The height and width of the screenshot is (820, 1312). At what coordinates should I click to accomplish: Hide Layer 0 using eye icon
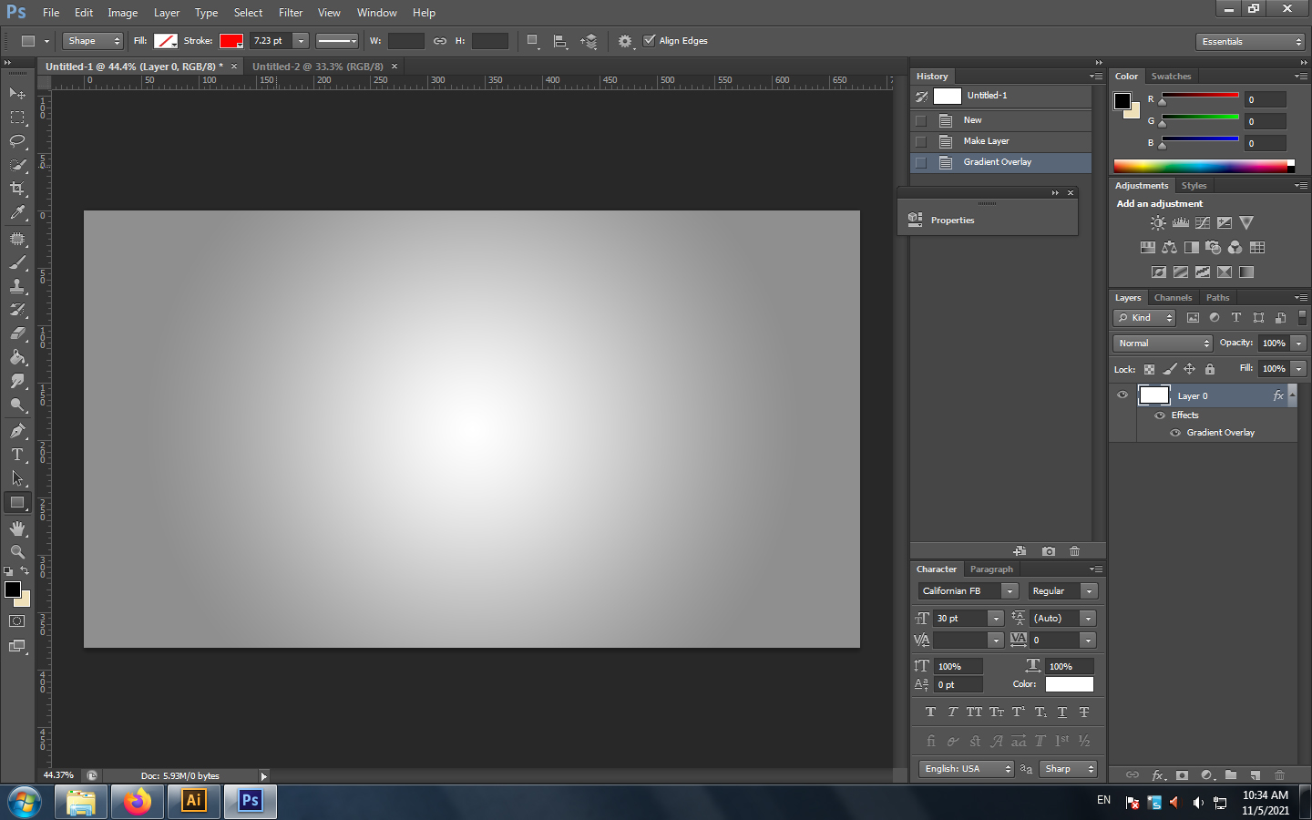point(1122,395)
